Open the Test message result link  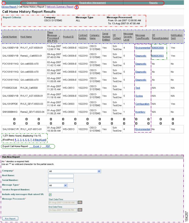138,88
